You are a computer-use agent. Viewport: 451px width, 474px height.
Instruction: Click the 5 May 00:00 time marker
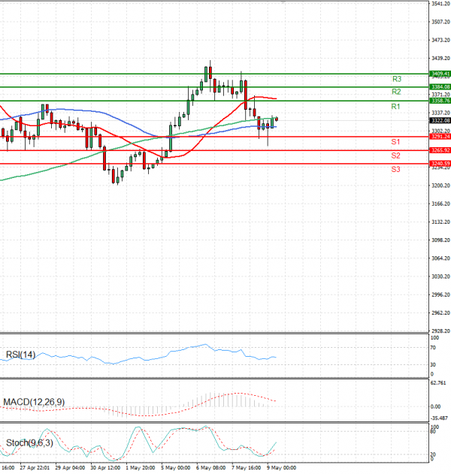175,467
